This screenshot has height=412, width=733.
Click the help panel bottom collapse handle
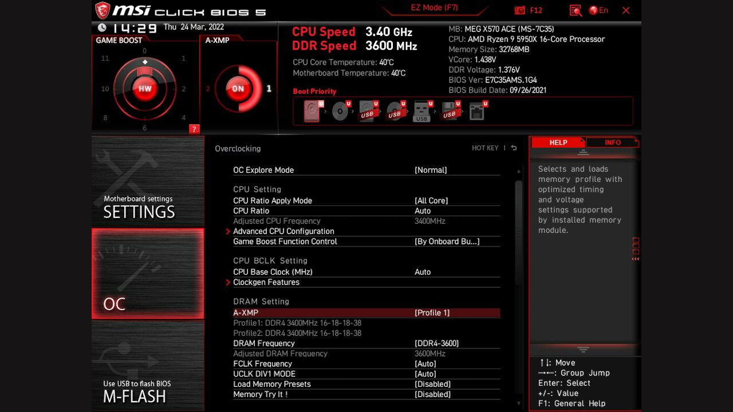pos(584,349)
